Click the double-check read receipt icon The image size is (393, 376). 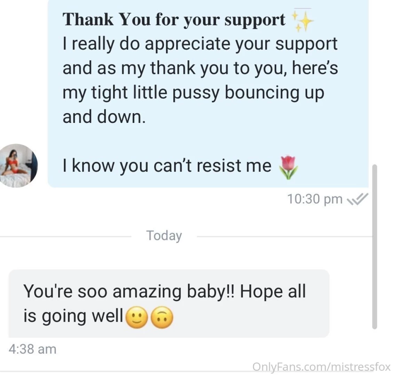point(357,199)
